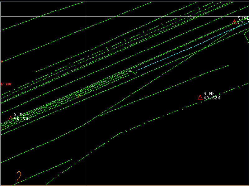Screen dimensions: 249x186
Task: Select the STNF station text label
Action: coord(209,93)
